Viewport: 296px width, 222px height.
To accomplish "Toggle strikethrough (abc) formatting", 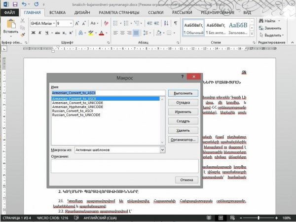I will click(x=57, y=33).
